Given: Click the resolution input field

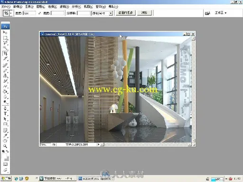Looking at the screenshot, I should tap(84, 13).
